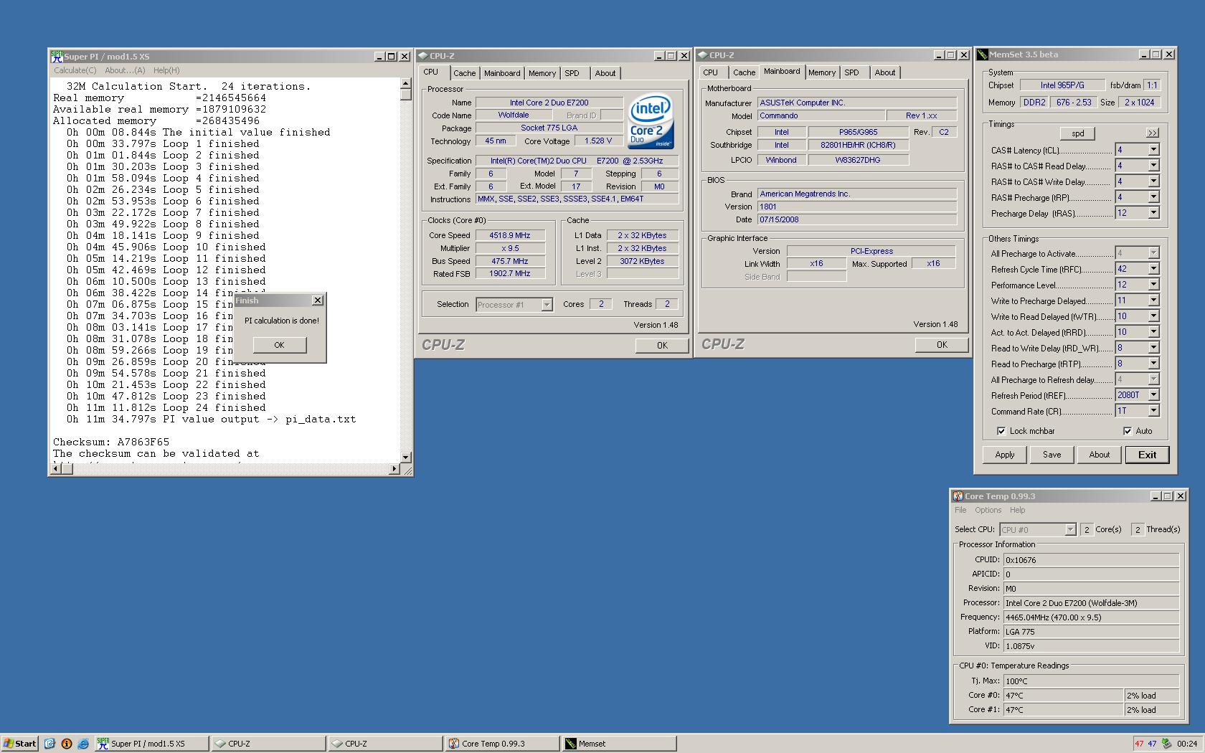The width and height of the screenshot is (1205, 753).
Task: Click the first CPU-Z taskbar button
Action: point(268,744)
